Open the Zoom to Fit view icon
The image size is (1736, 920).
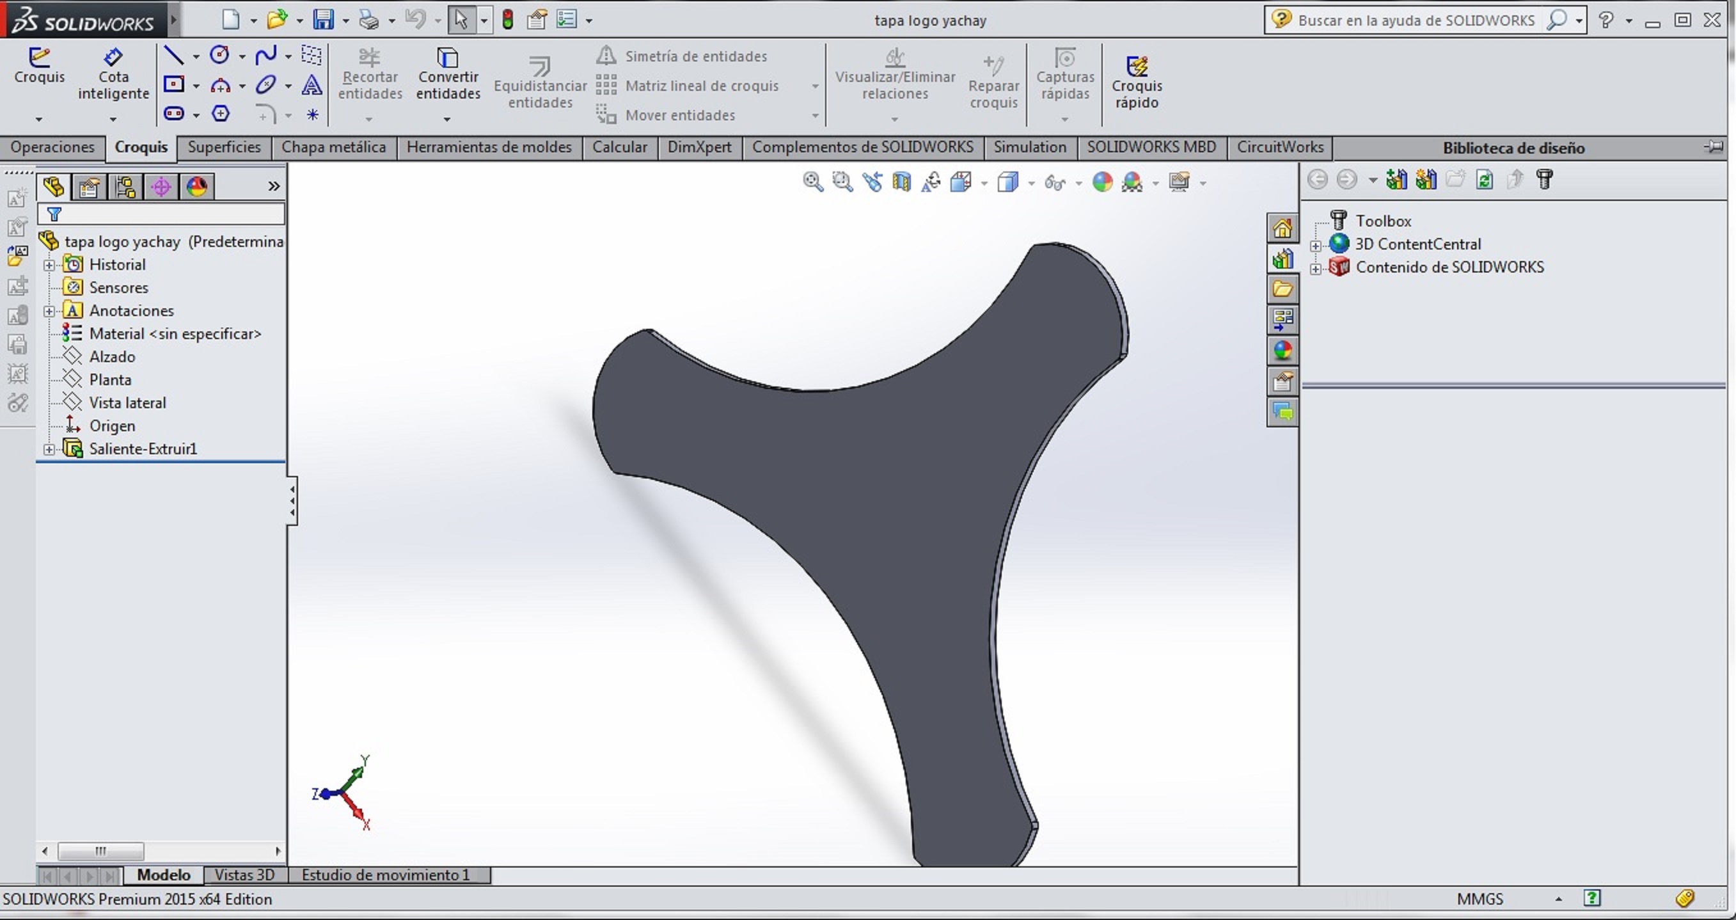tap(813, 181)
